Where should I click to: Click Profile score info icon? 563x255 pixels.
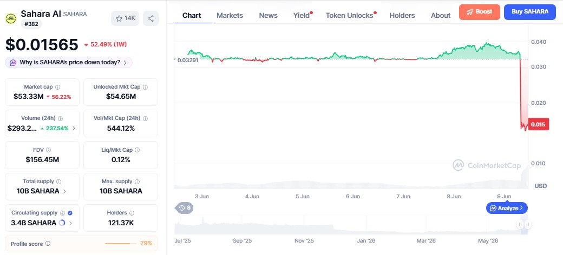pyautogui.click(x=48, y=244)
